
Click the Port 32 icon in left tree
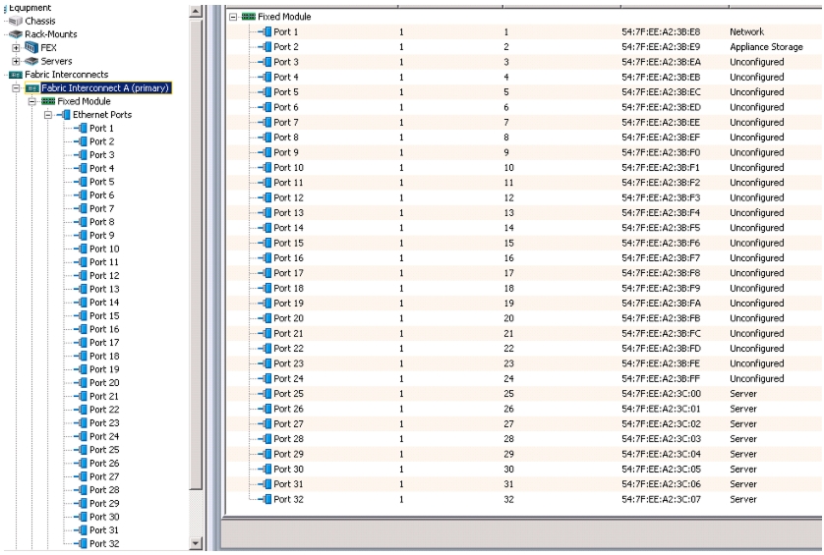click(82, 543)
